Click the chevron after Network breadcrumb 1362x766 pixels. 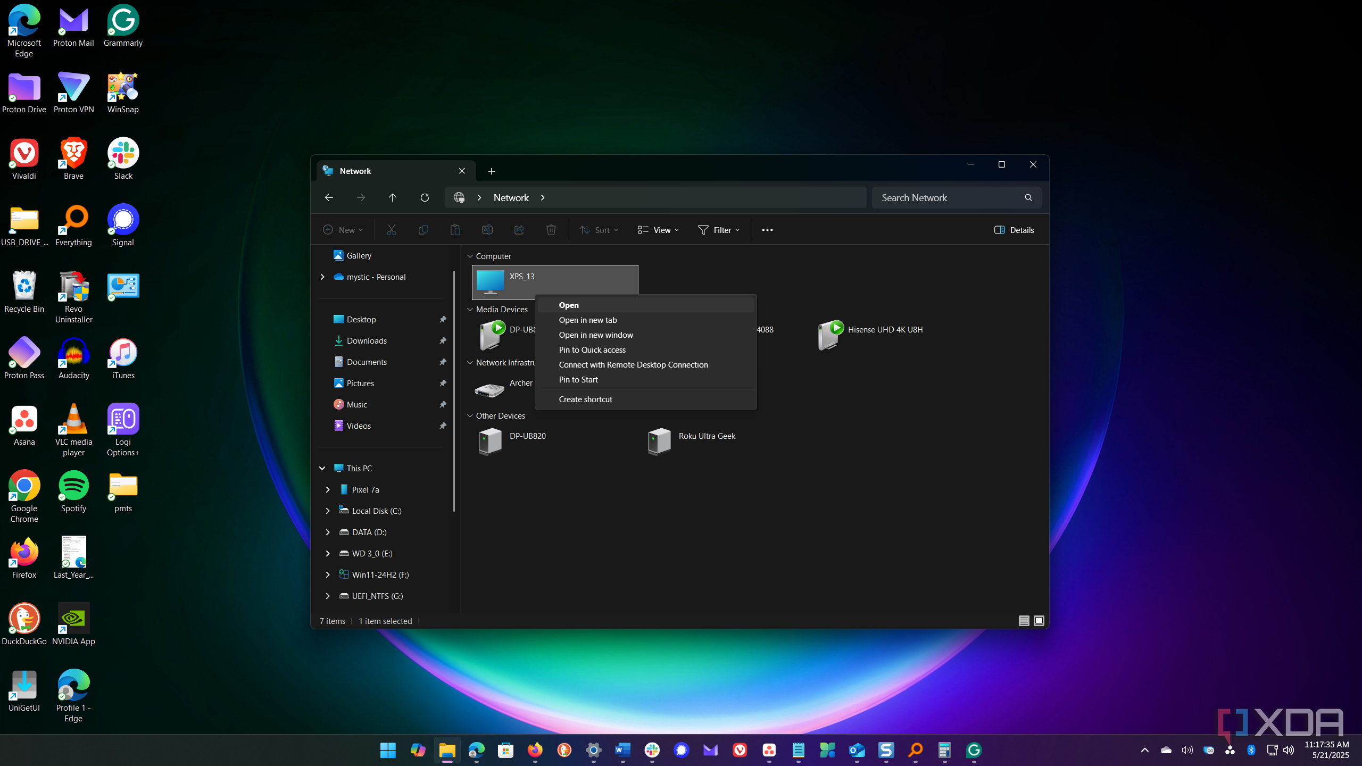click(x=543, y=198)
